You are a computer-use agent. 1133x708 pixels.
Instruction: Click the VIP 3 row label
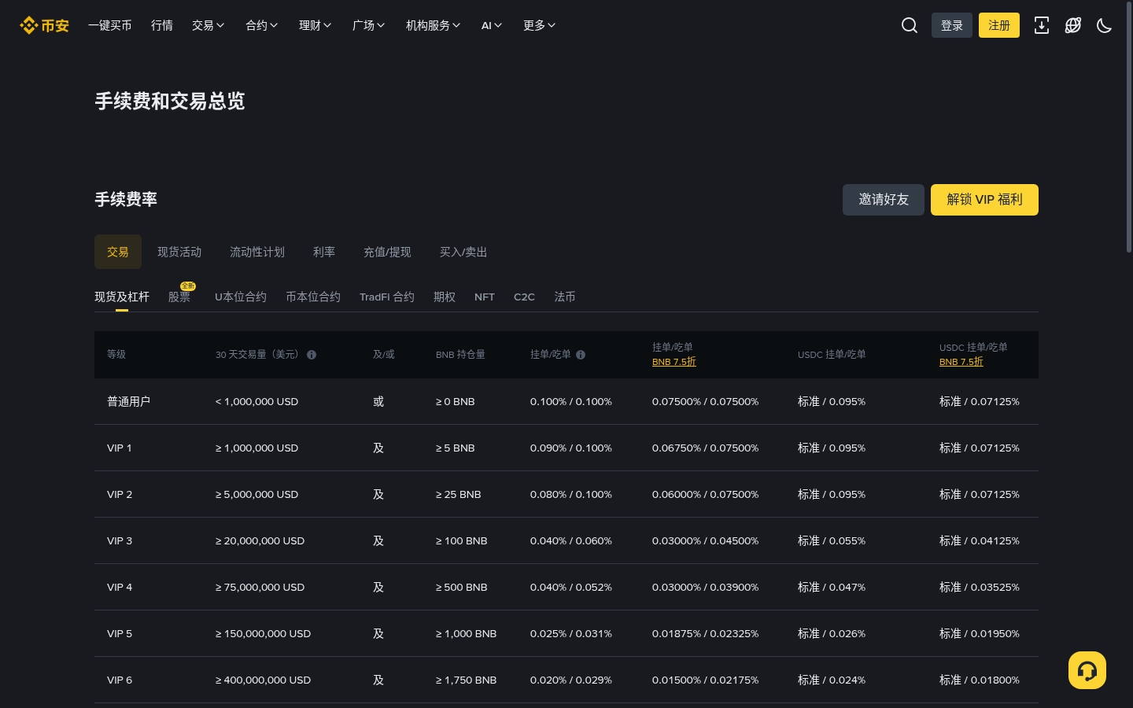pyautogui.click(x=120, y=540)
